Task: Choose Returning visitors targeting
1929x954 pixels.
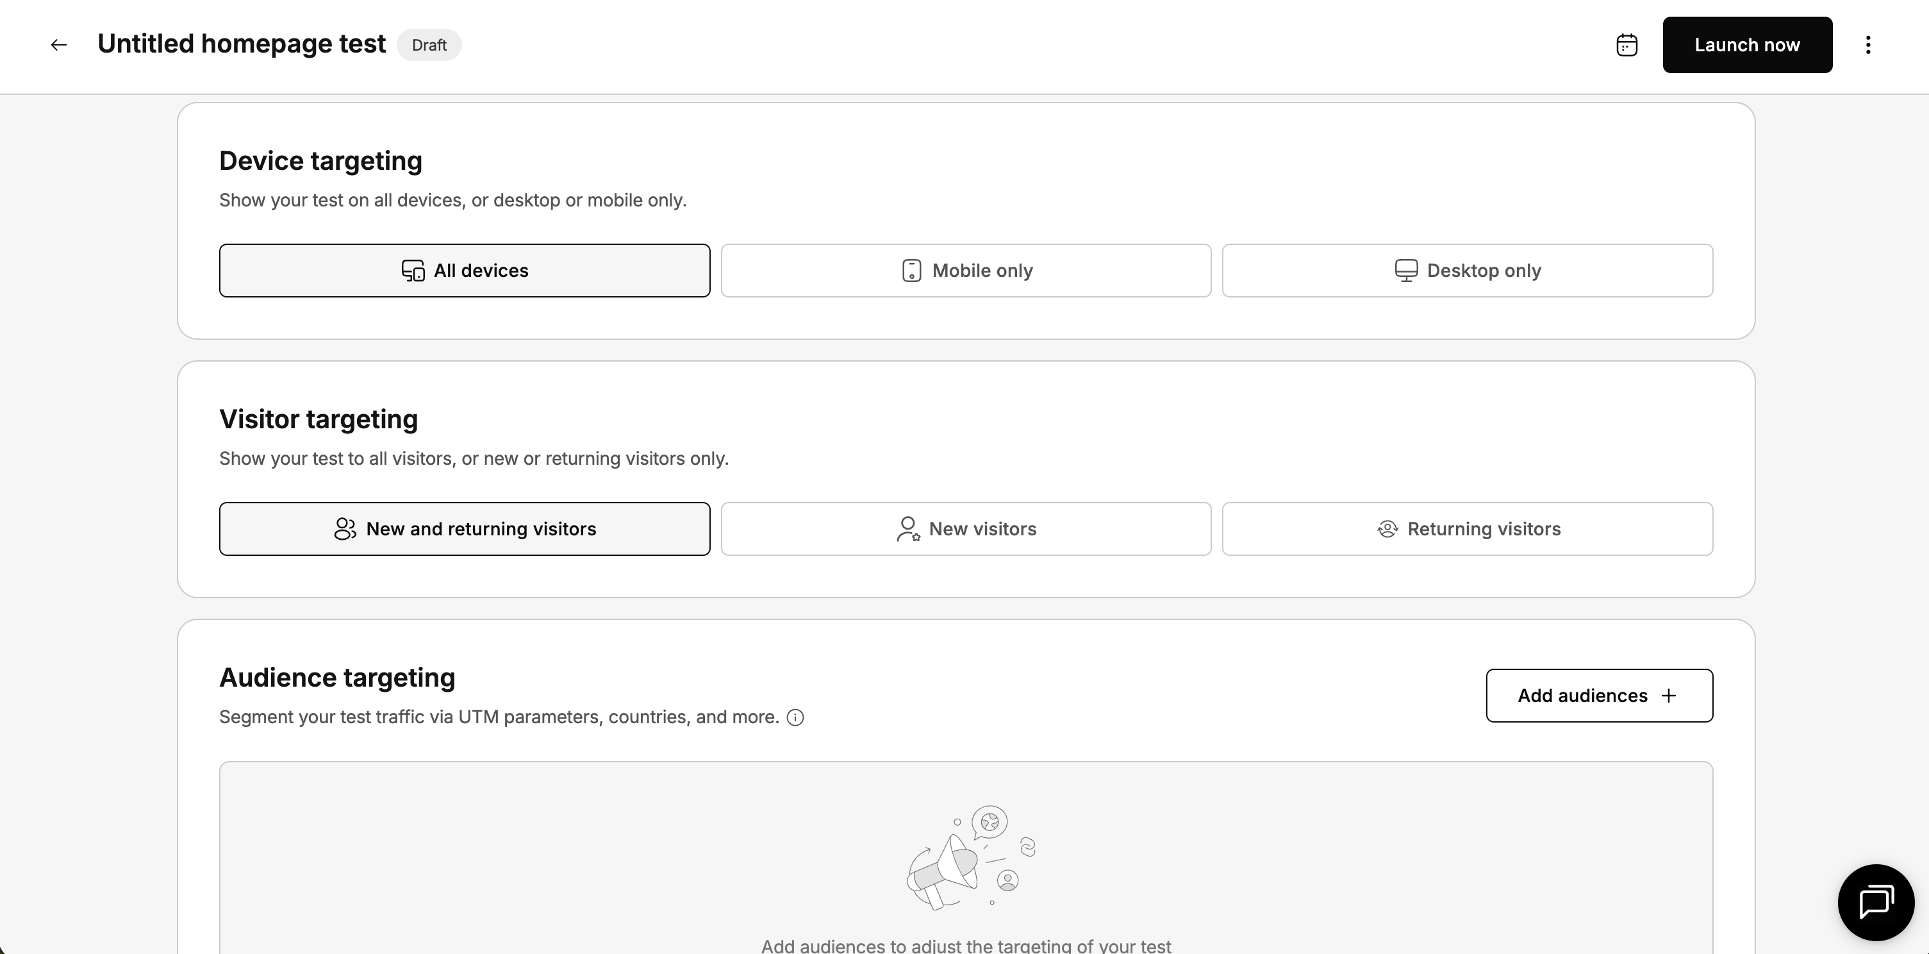Action: [1467, 529]
